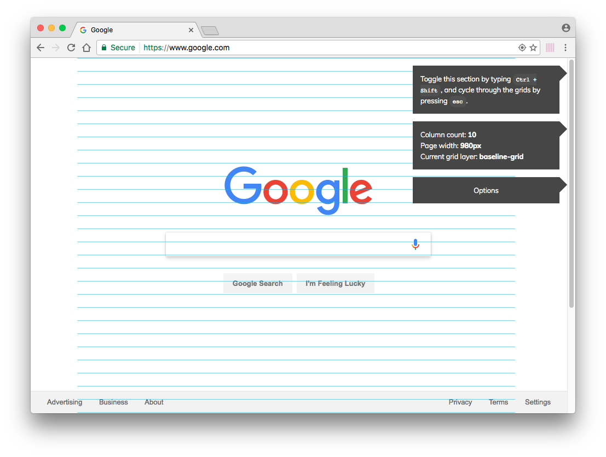Click the grid overlay extension icon
Viewport: 606px width, 457px height.
coord(550,48)
